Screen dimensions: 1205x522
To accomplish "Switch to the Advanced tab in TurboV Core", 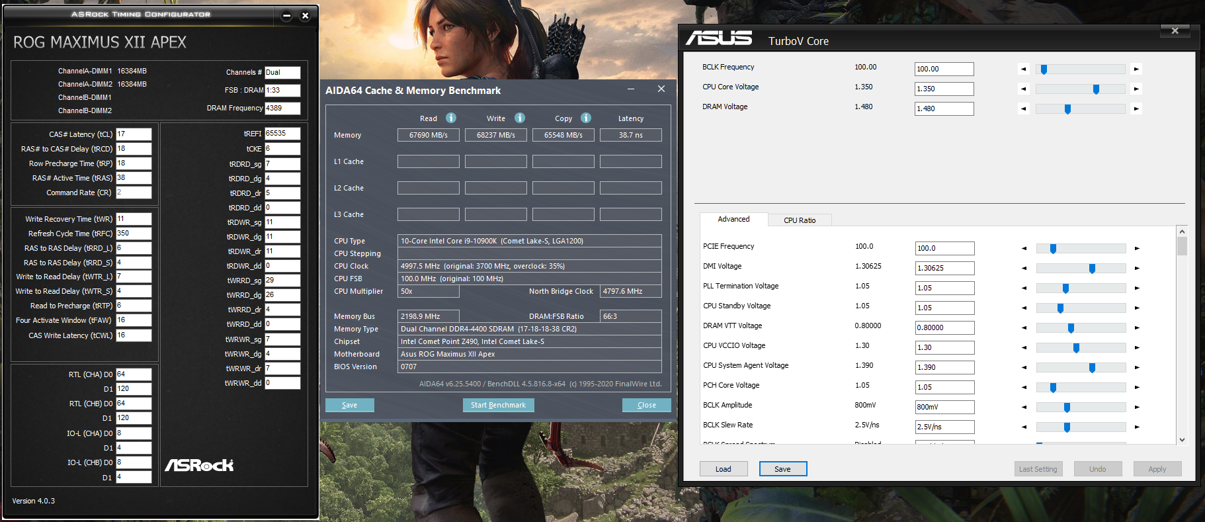I will pyautogui.click(x=734, y=219).
